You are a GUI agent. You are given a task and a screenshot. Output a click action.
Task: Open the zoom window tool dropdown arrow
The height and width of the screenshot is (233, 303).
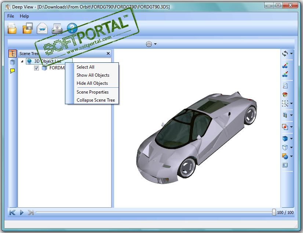point(291,103)
